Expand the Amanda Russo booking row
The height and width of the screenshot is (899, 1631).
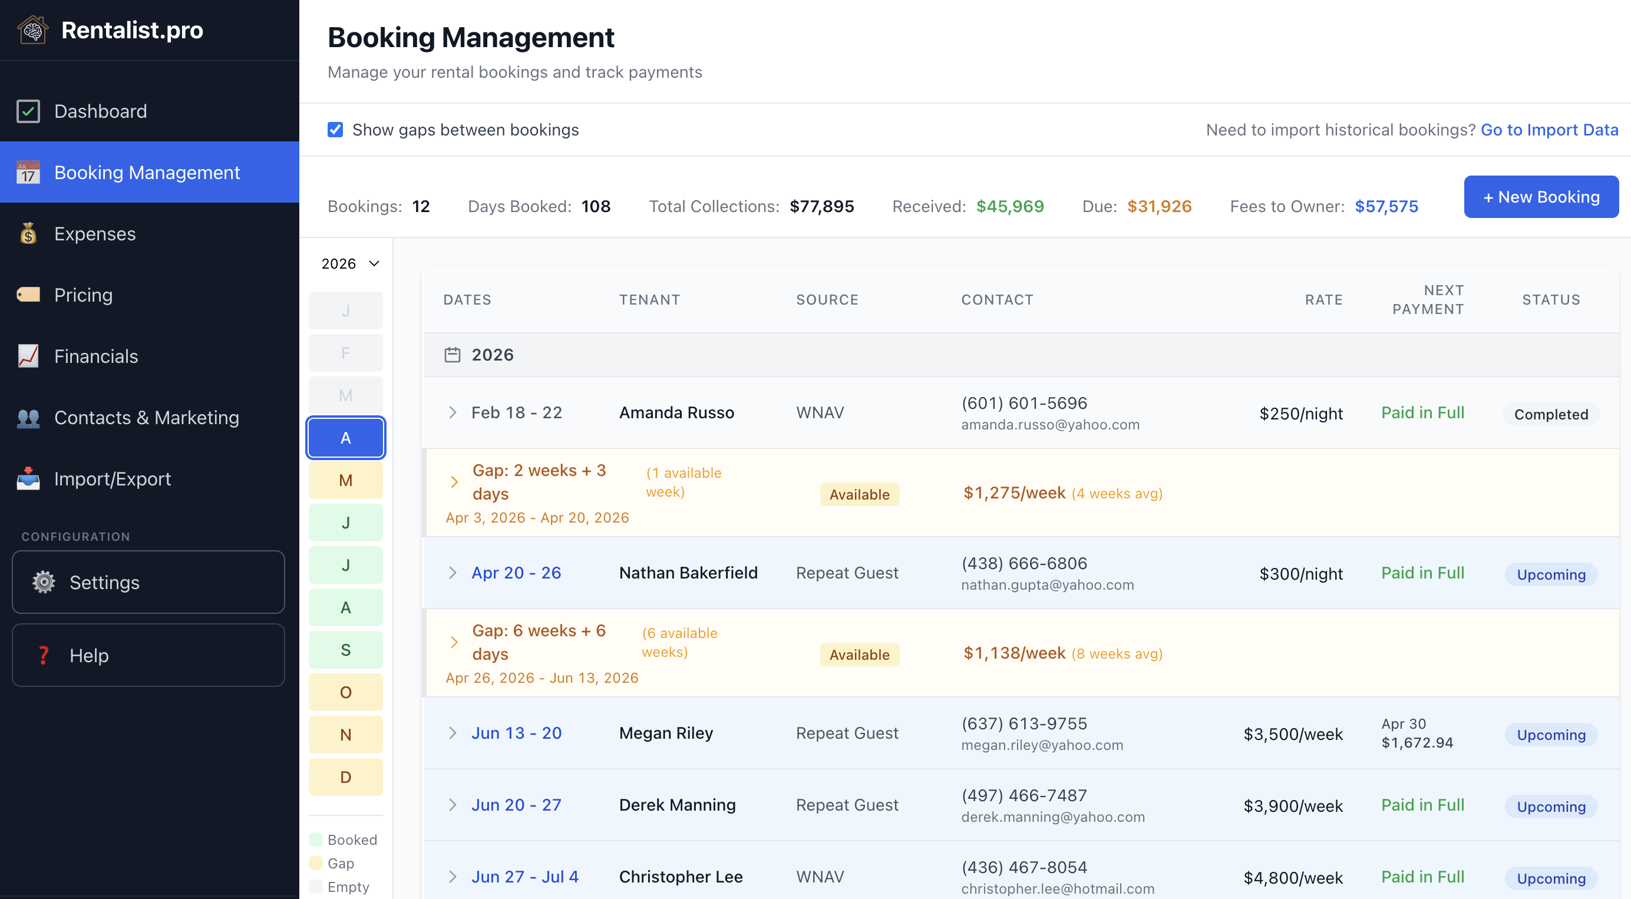click(x=453, y=412)
